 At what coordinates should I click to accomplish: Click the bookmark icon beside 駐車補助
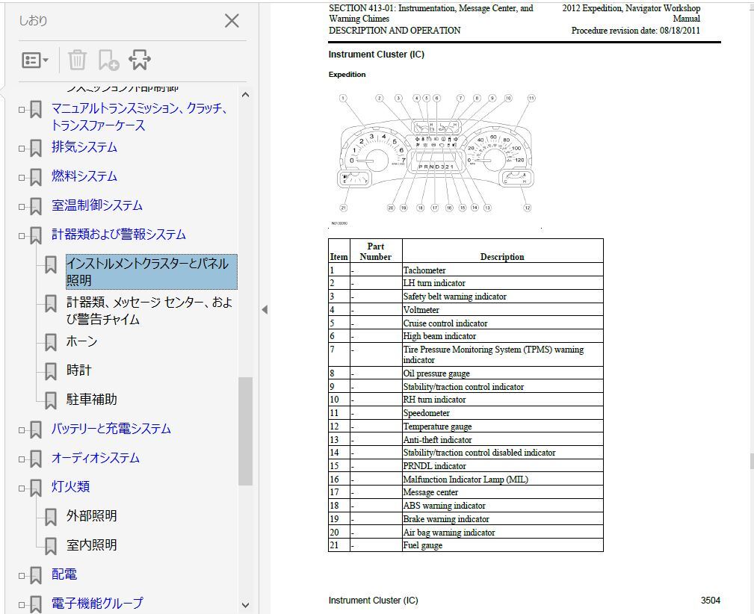[51, 400]
